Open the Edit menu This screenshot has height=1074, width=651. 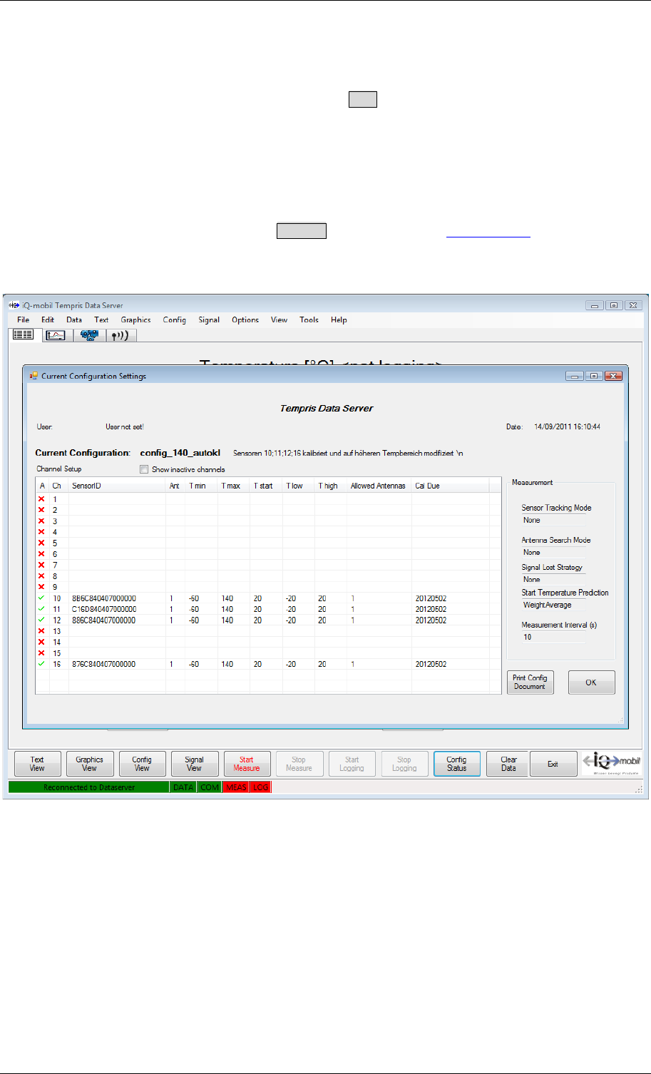click(48, 319)
